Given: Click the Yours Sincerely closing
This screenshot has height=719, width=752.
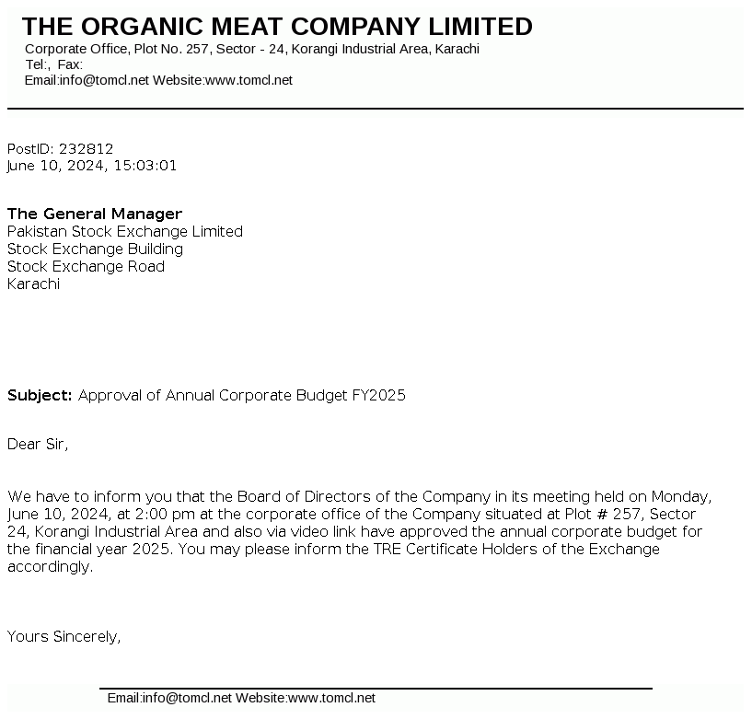Looking at the screenshot, I should 64,635.
